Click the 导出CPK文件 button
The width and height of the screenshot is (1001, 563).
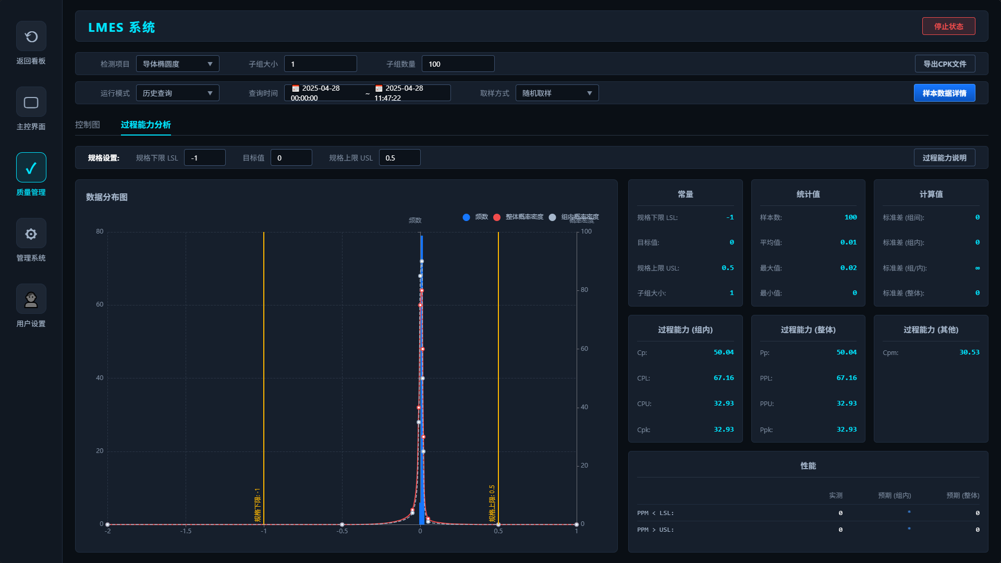point(945,64)
